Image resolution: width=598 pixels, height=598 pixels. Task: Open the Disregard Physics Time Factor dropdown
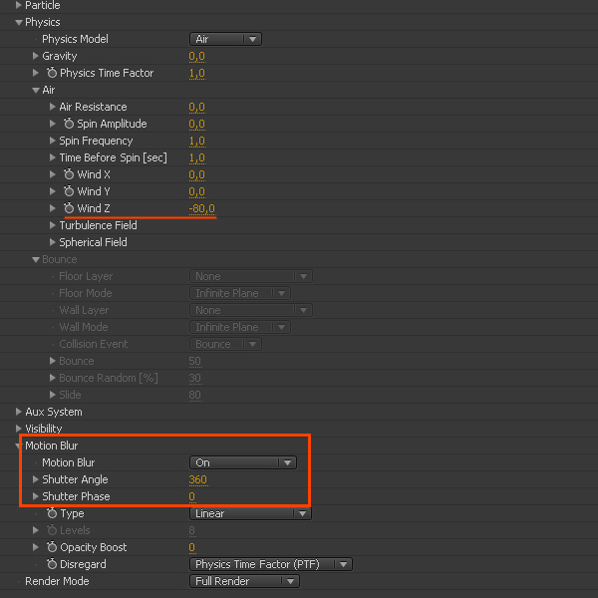point(271,564)
